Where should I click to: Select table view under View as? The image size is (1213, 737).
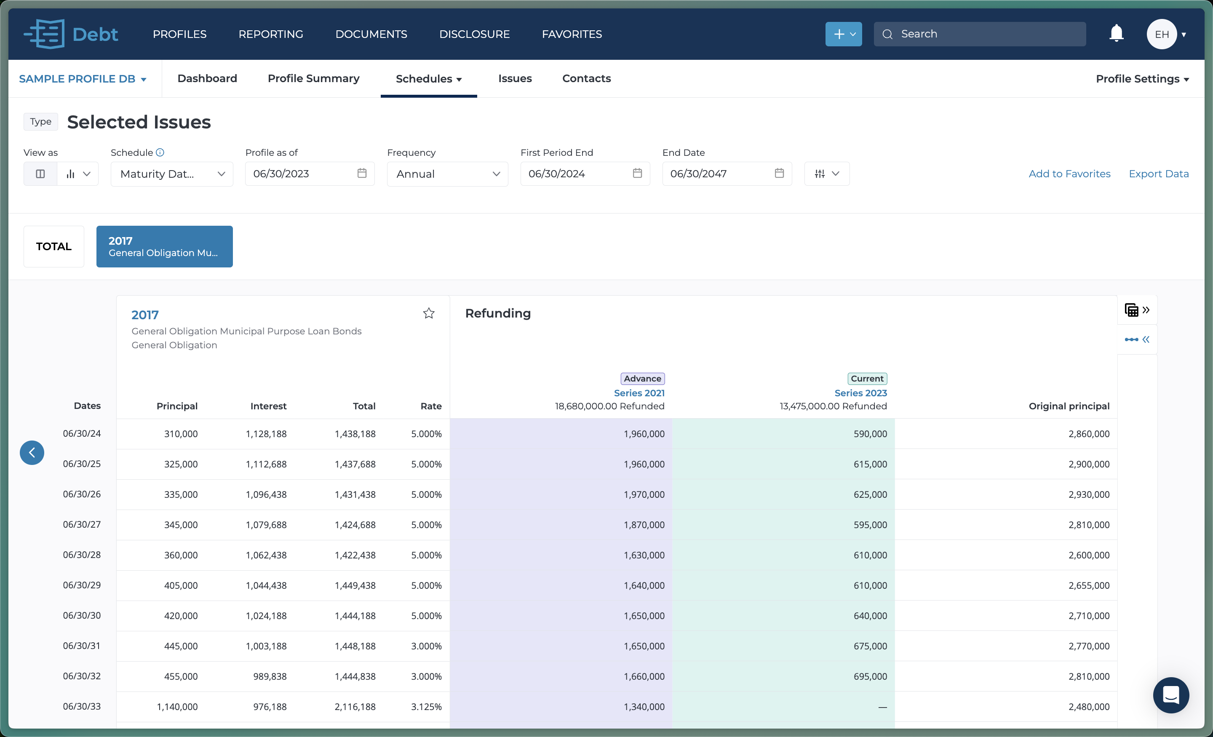tap(40, 173)
